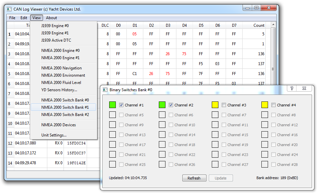The image size is (318, 194).
Task: Open the Edit menu
Action: [x=24, y=18]
